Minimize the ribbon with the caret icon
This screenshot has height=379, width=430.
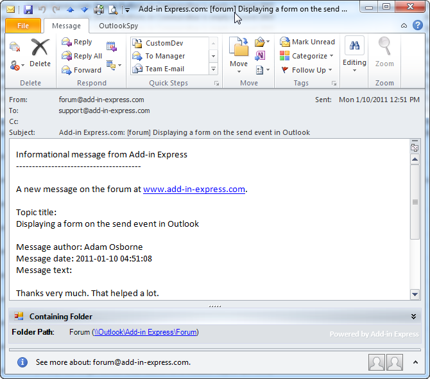[404, 26]
